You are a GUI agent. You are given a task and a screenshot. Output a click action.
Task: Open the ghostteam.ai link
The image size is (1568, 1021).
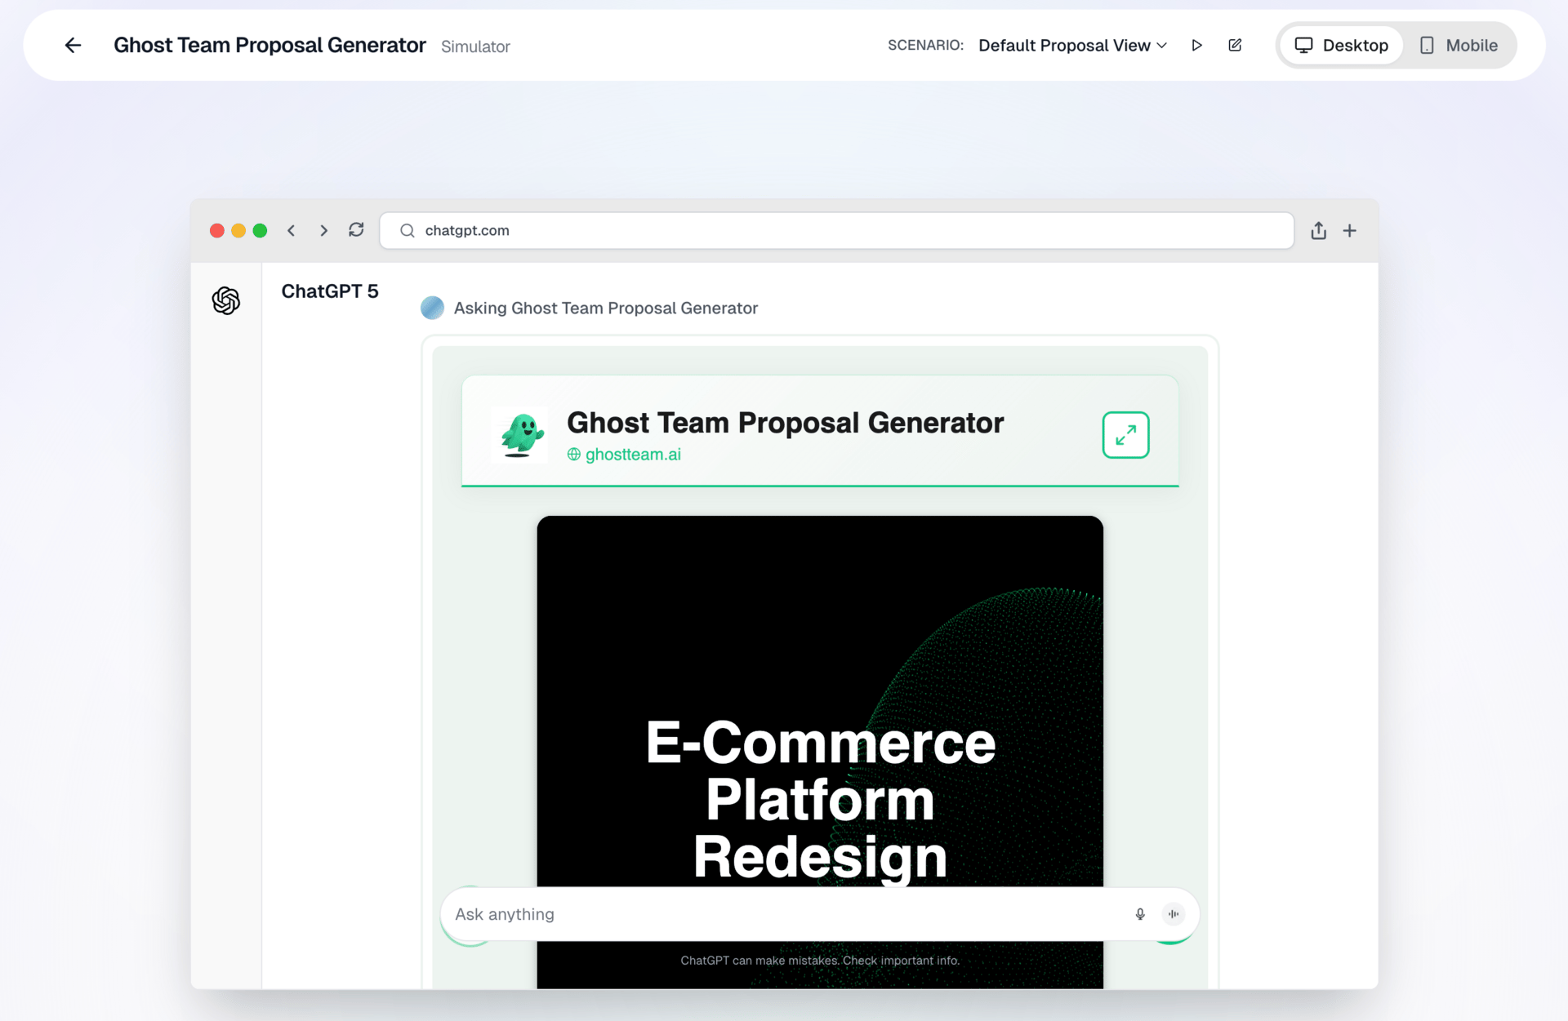[632, 455]
